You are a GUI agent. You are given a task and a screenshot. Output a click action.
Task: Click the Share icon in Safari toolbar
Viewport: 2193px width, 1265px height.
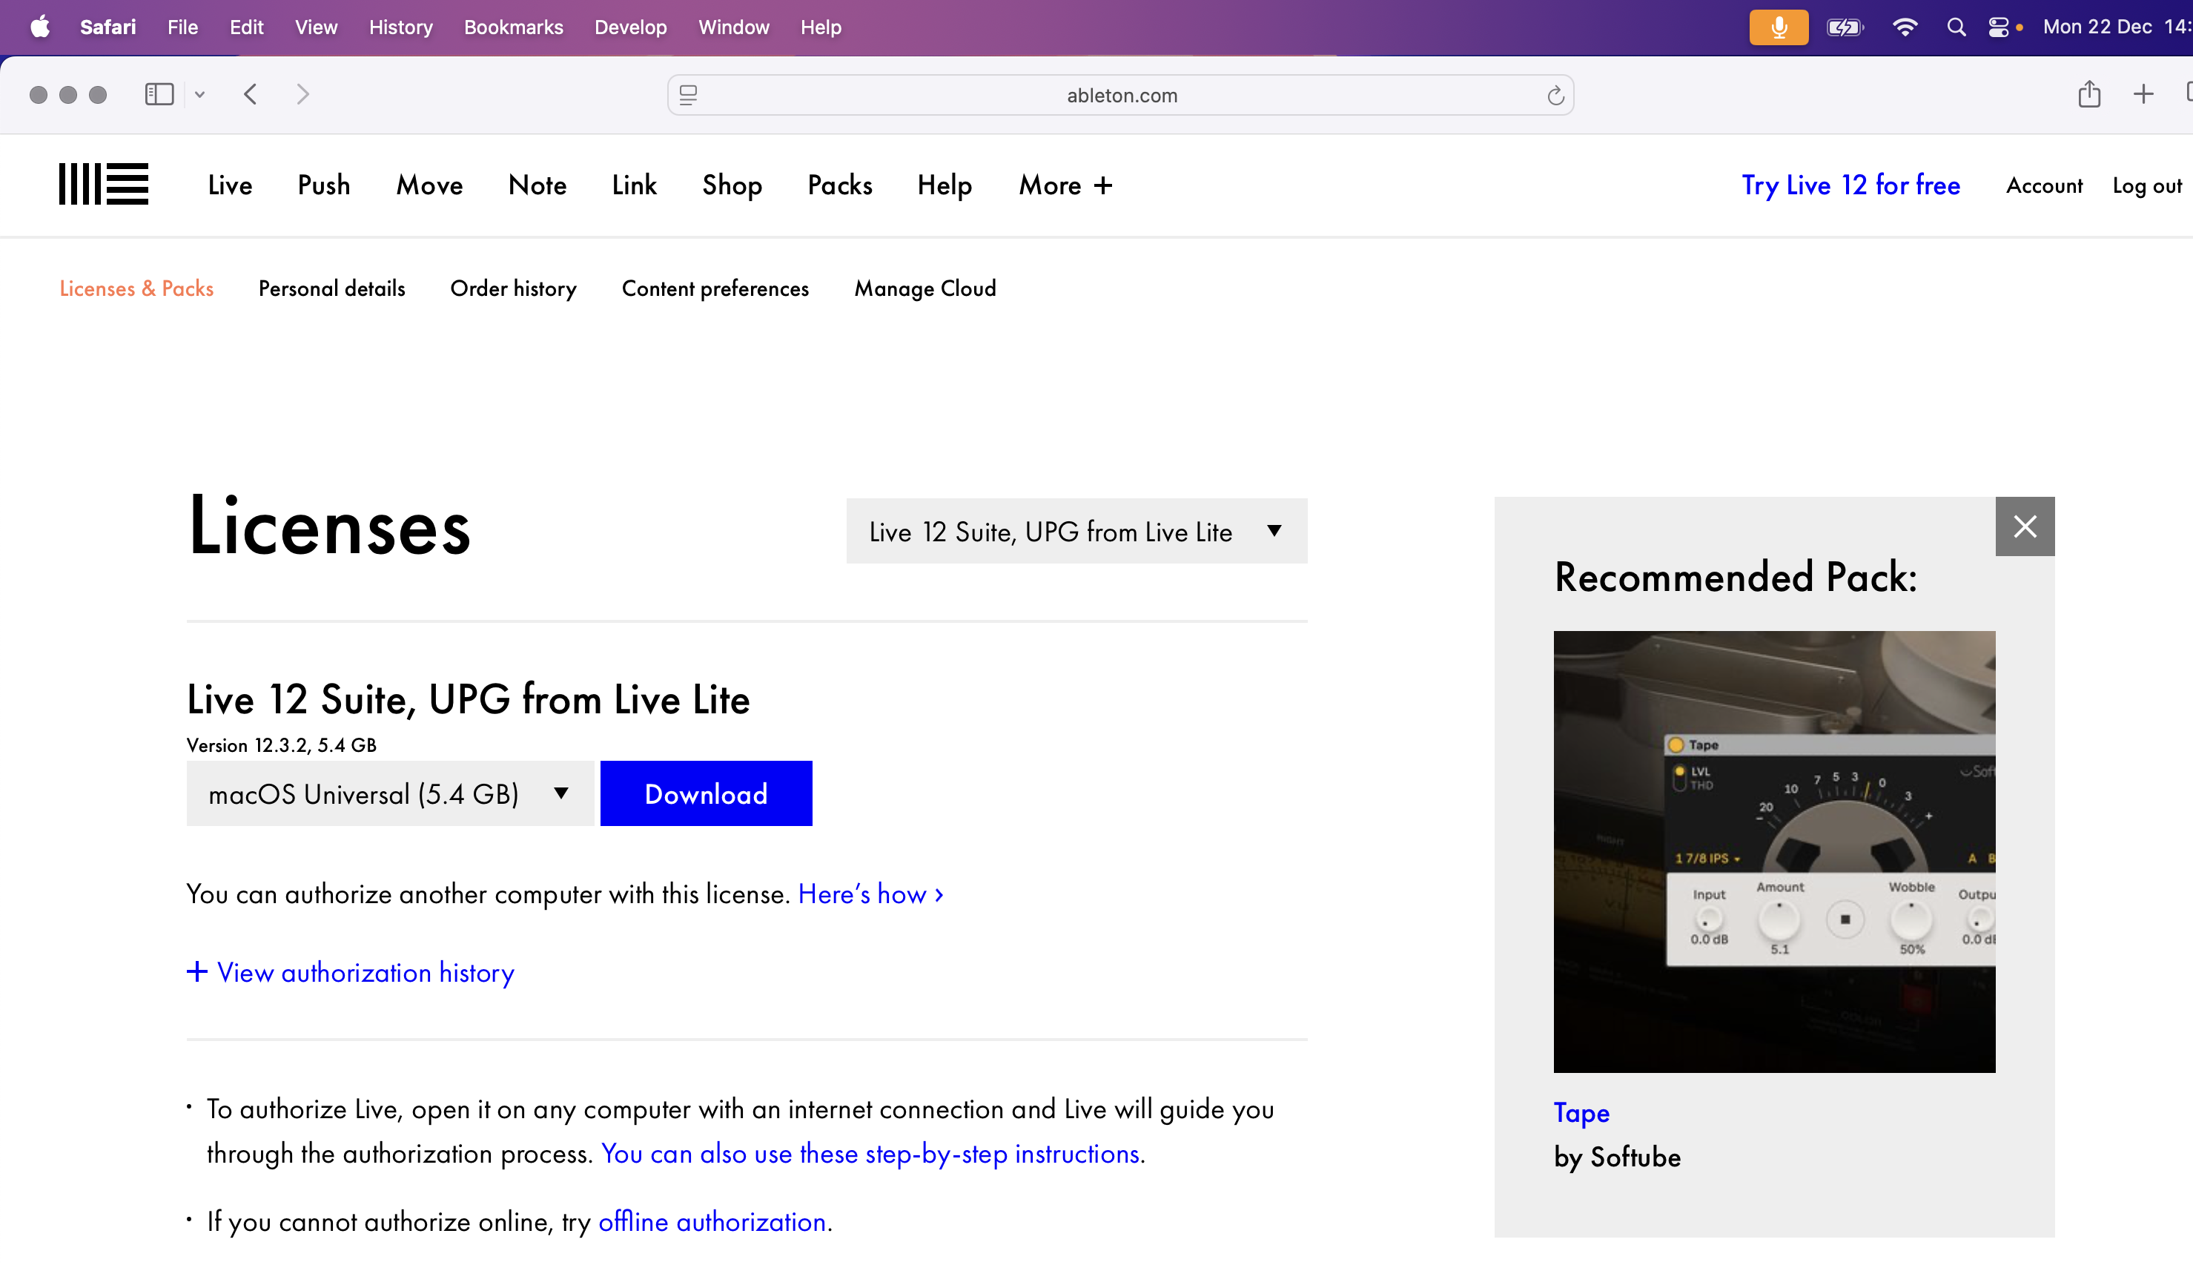pyautogui.click(x=2090, y=94)
